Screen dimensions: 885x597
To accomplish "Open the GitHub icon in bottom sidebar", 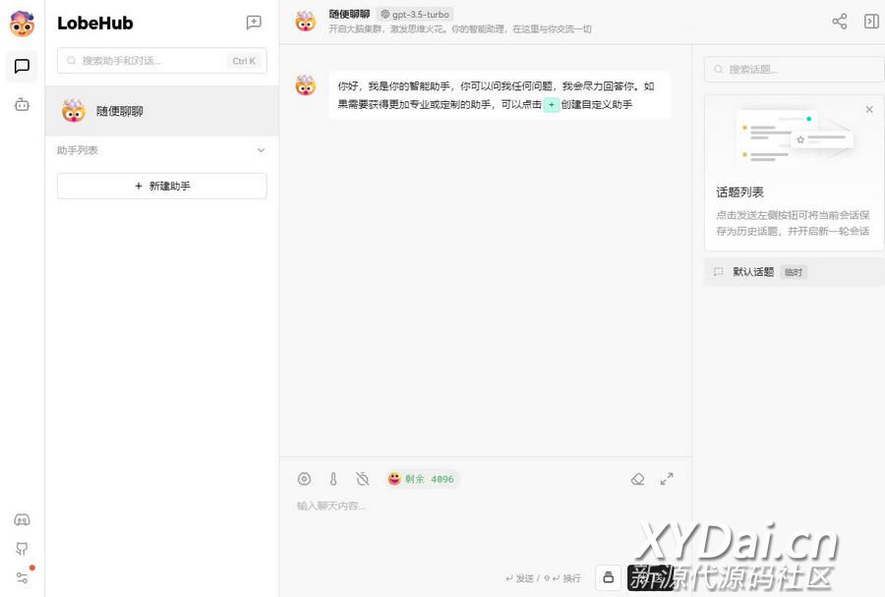I will (22, 549).
